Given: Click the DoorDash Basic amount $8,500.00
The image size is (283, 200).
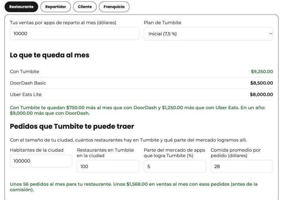Looking at the screenshot, I should click(261, 83).
